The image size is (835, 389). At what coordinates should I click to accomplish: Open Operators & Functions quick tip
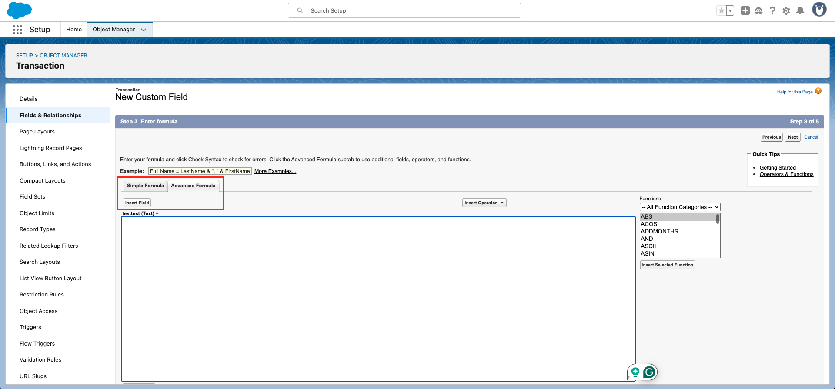tap(786, 174)
